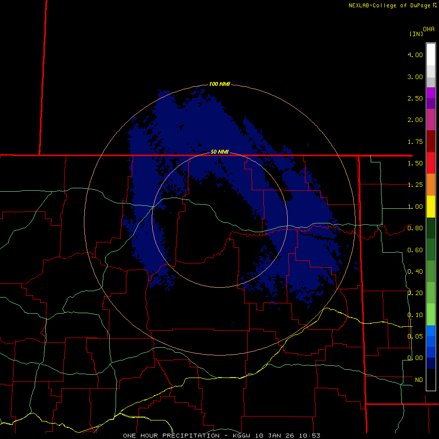The image size is (439, 439).
Task: Click the 3.00 legend value
Action: click(x=415, y=77)
